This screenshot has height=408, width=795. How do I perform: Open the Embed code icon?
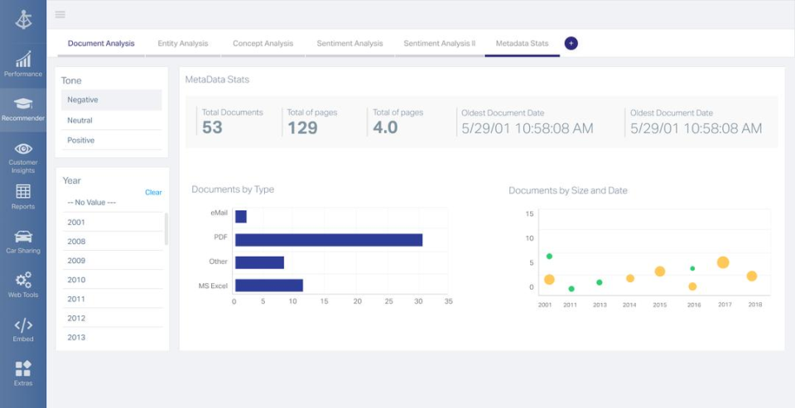click(x=23, y=325)
